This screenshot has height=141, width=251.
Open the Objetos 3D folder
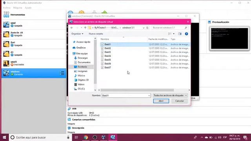tap(81, 80)
